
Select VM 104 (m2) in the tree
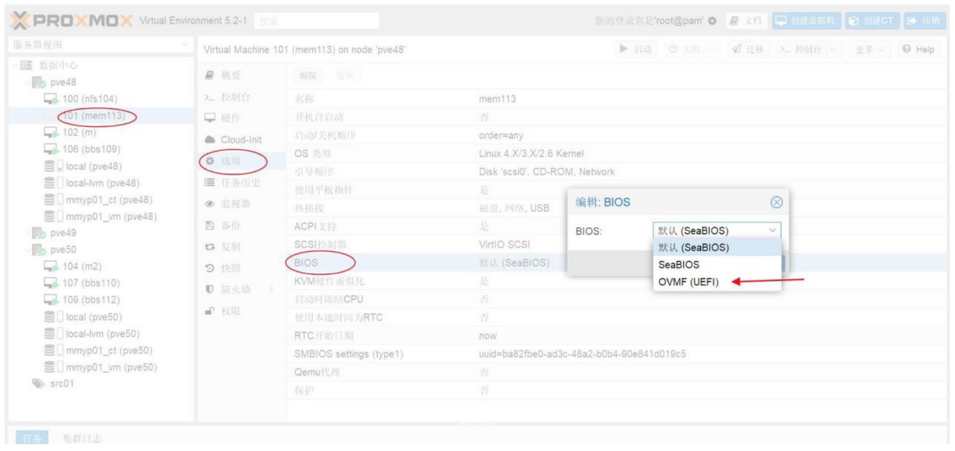82,266
